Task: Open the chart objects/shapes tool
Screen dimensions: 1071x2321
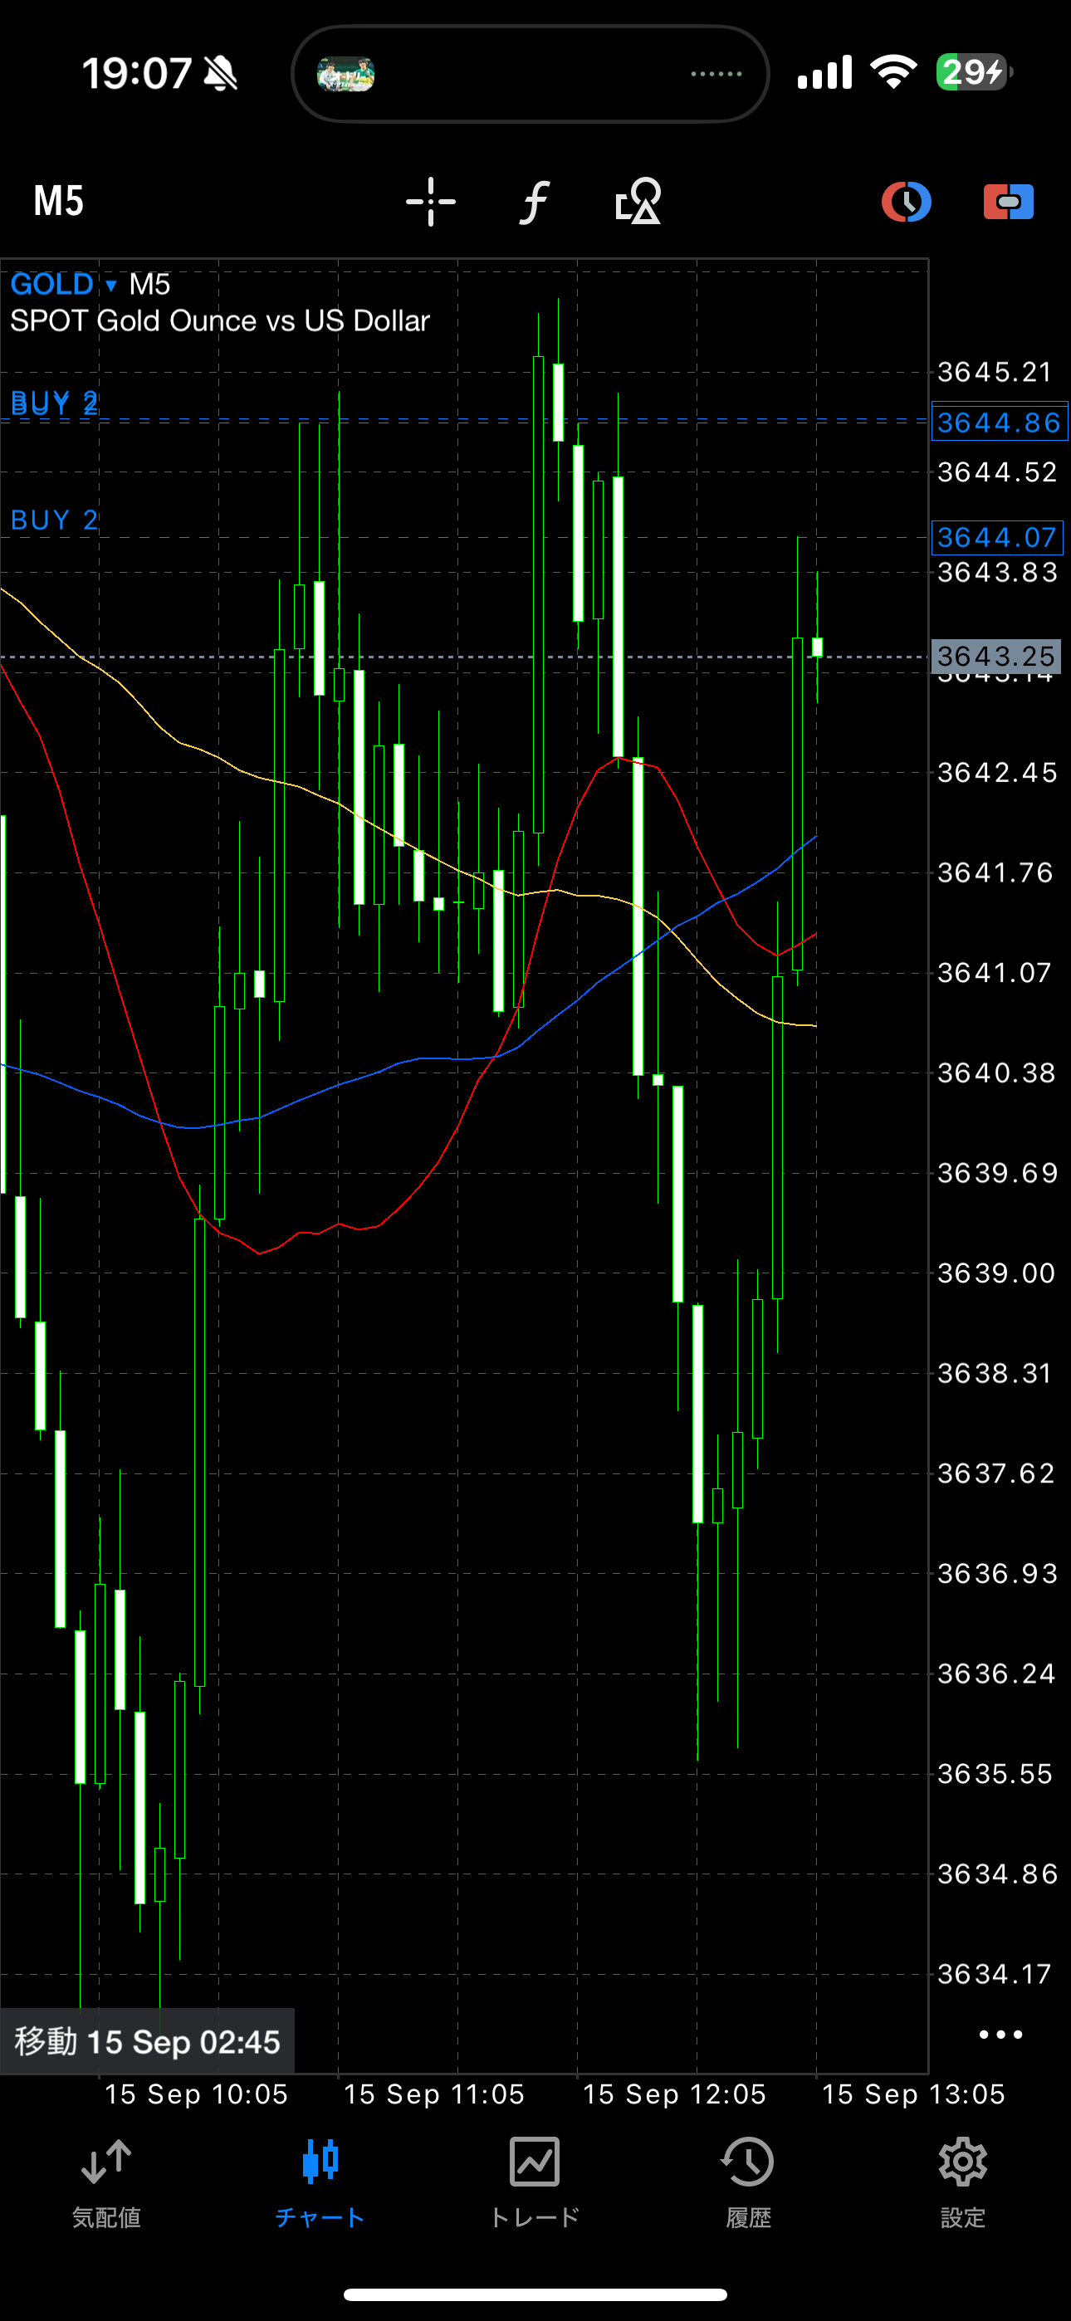Action: [638, 201]
